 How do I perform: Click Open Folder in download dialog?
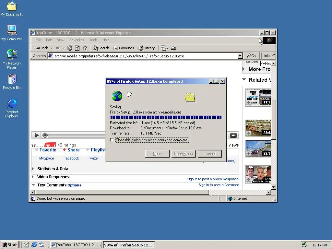184,154
